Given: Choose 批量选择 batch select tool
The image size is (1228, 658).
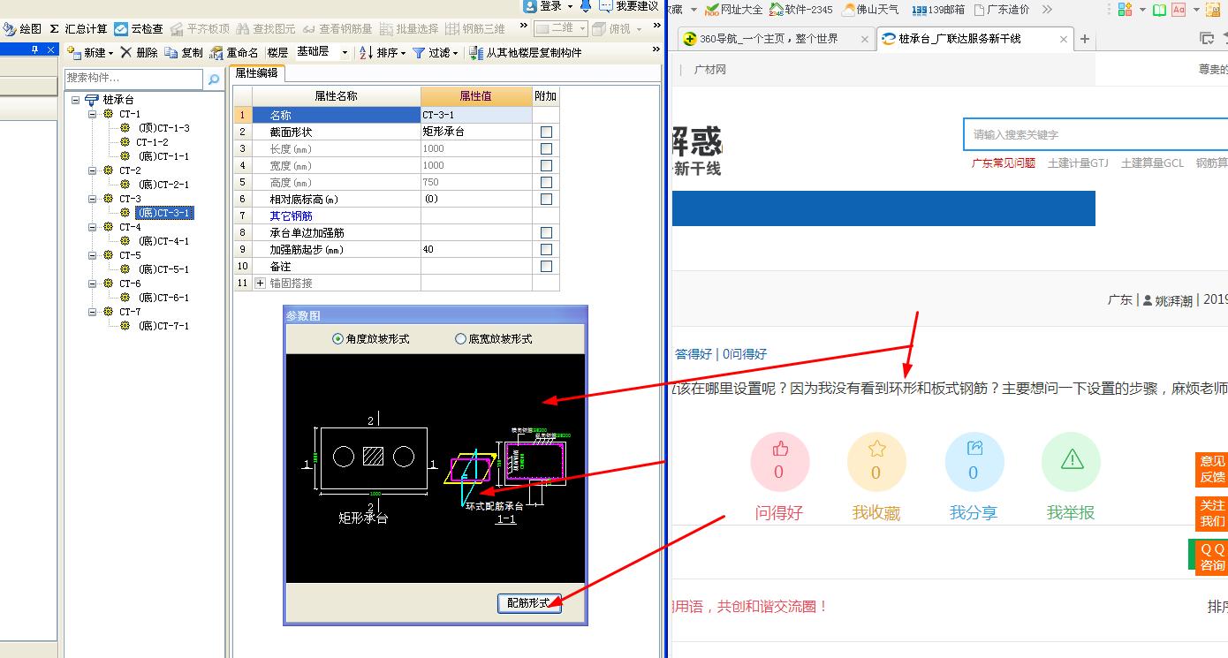Looking at the screenshot, I should pos(409,29).
